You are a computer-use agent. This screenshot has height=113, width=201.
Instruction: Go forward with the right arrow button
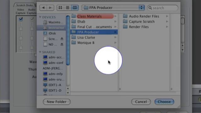coord(50,8)
